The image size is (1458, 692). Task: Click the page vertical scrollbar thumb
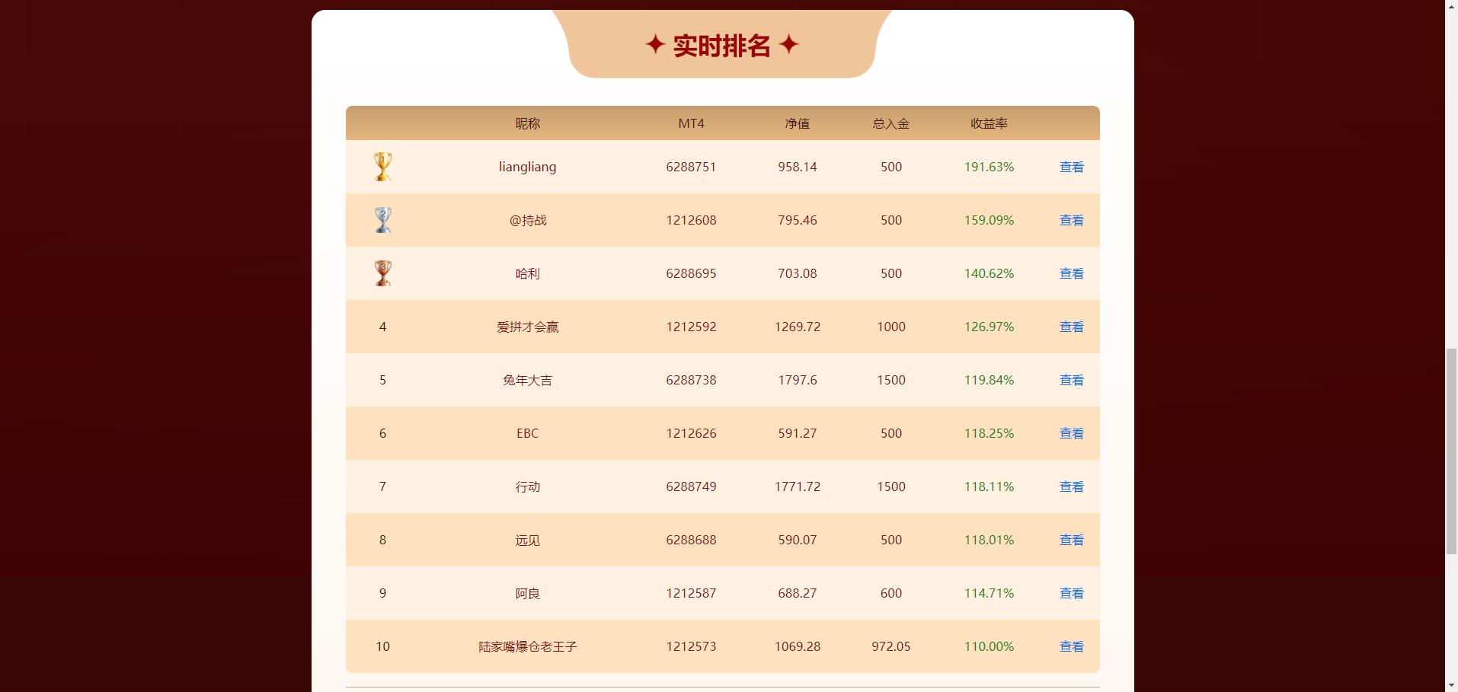click(x=1451, y=451)
